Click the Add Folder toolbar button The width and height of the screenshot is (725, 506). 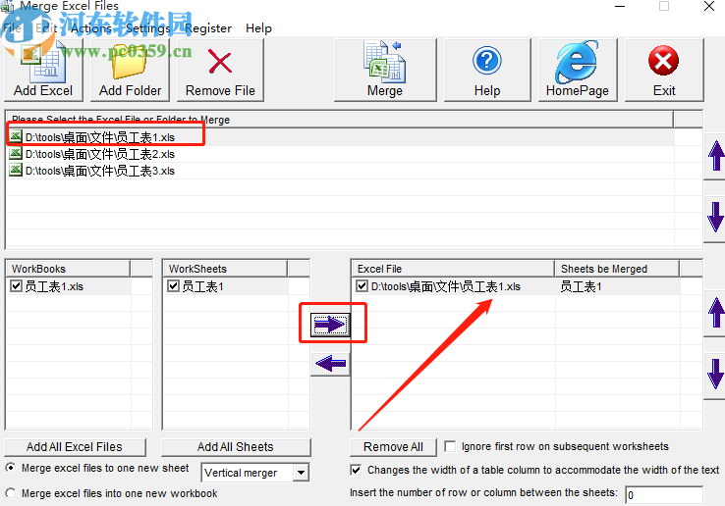pyautogui.click(x=130, y=71)
